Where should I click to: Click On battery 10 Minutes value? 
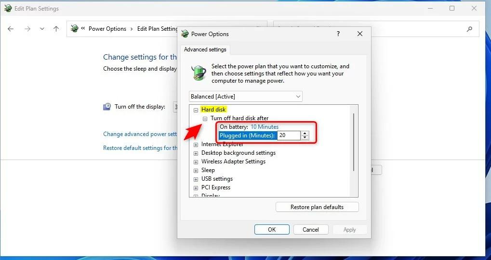pyautogui.click(x=264, y=127)
